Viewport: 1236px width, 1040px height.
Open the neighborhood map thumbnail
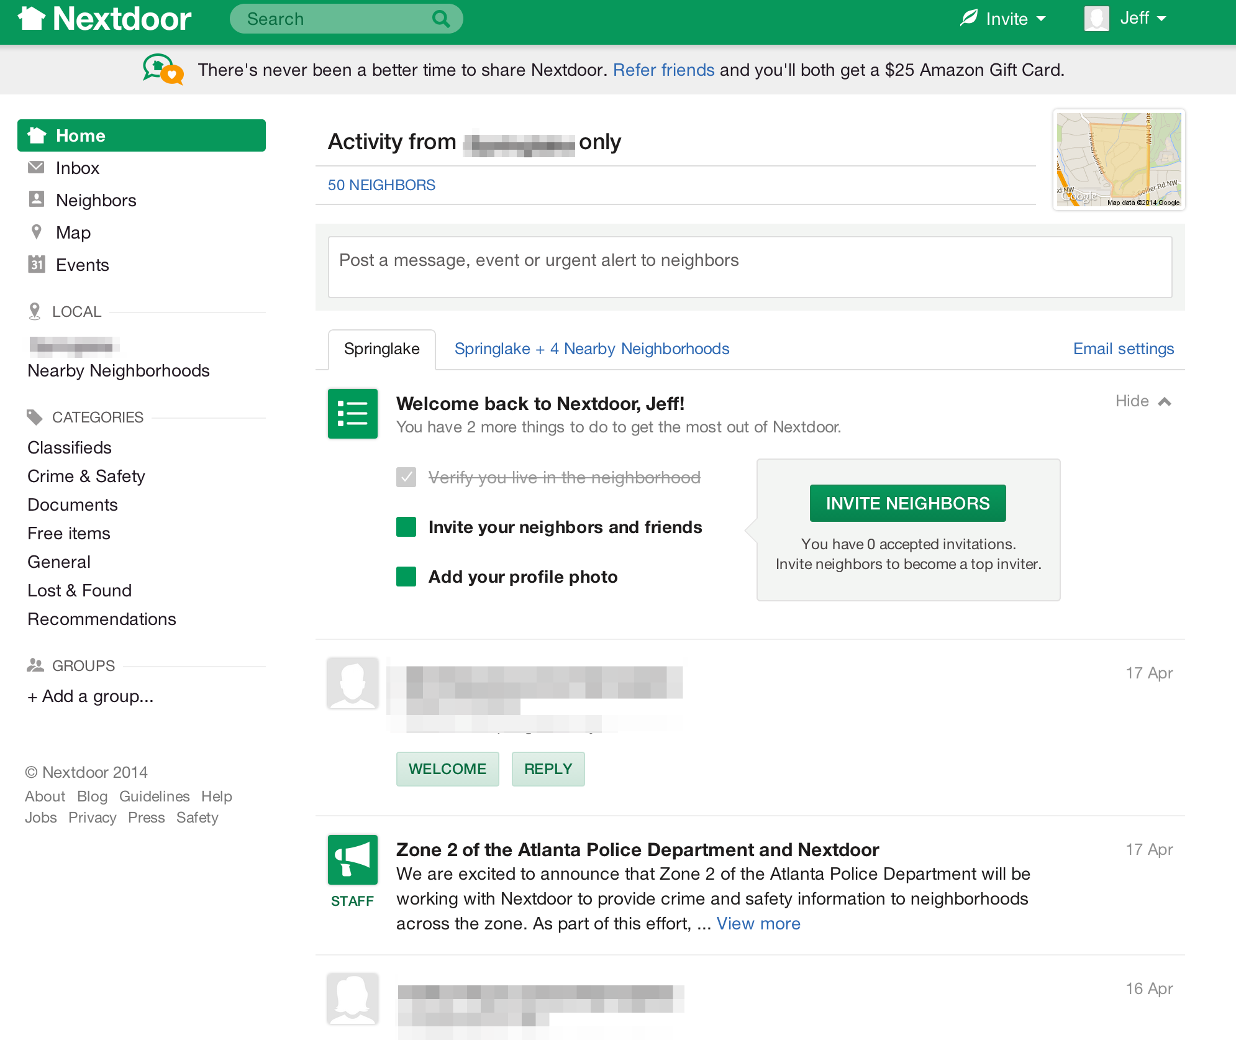click(1119, 160)
